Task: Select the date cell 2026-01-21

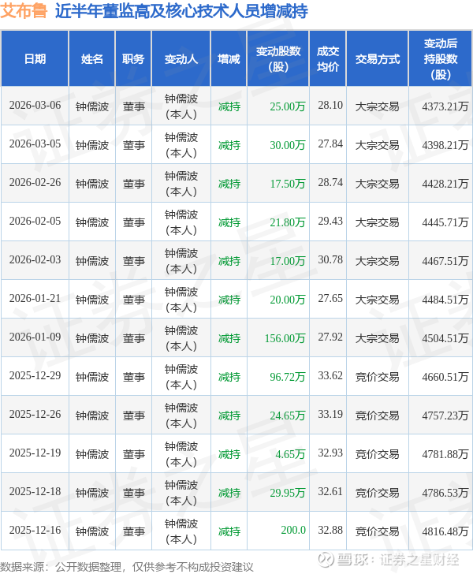Action: [x=35, y=298]
